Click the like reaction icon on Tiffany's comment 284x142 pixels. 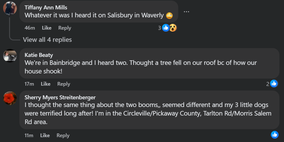[166, 28]
